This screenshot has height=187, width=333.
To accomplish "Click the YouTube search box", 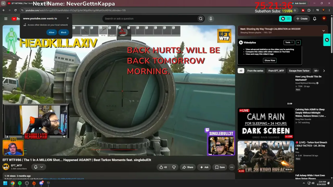I will (x=150, y=19).
